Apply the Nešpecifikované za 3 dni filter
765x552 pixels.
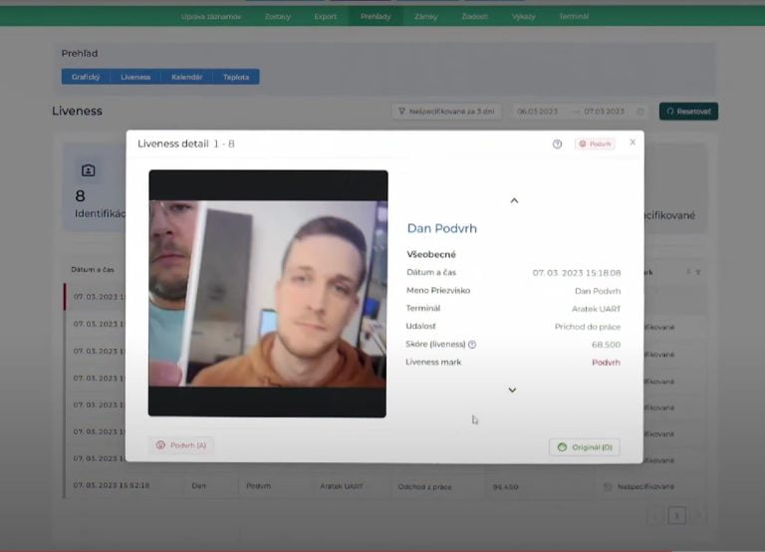pyautogui.click(x=446, y=112)
